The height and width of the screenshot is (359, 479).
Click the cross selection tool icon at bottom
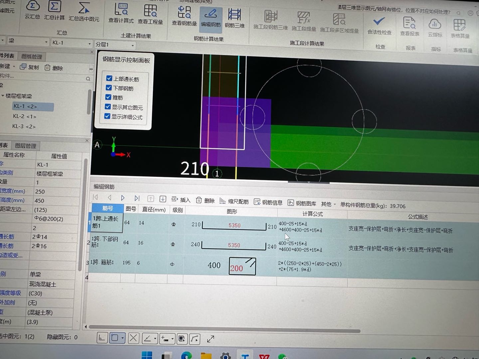(x=133, y=338)
